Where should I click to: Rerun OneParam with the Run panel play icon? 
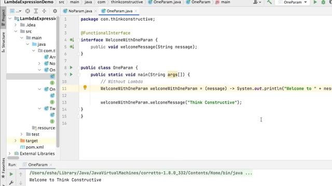click(x=11, y=174)
